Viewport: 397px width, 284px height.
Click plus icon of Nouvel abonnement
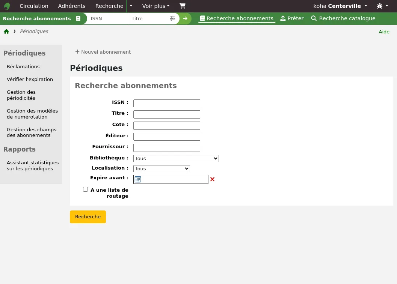pyautogui.click(x=77, y=52)
